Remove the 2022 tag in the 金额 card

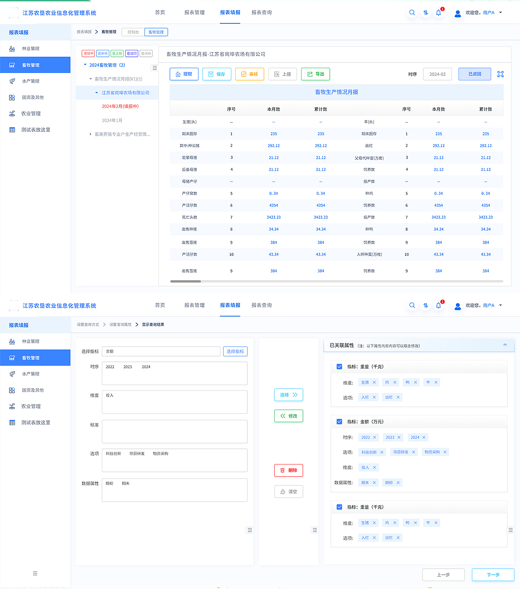click(x=374, y=437)
